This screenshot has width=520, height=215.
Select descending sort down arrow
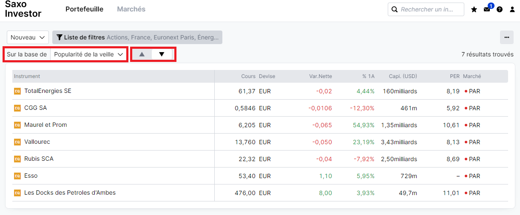(162, 54)
